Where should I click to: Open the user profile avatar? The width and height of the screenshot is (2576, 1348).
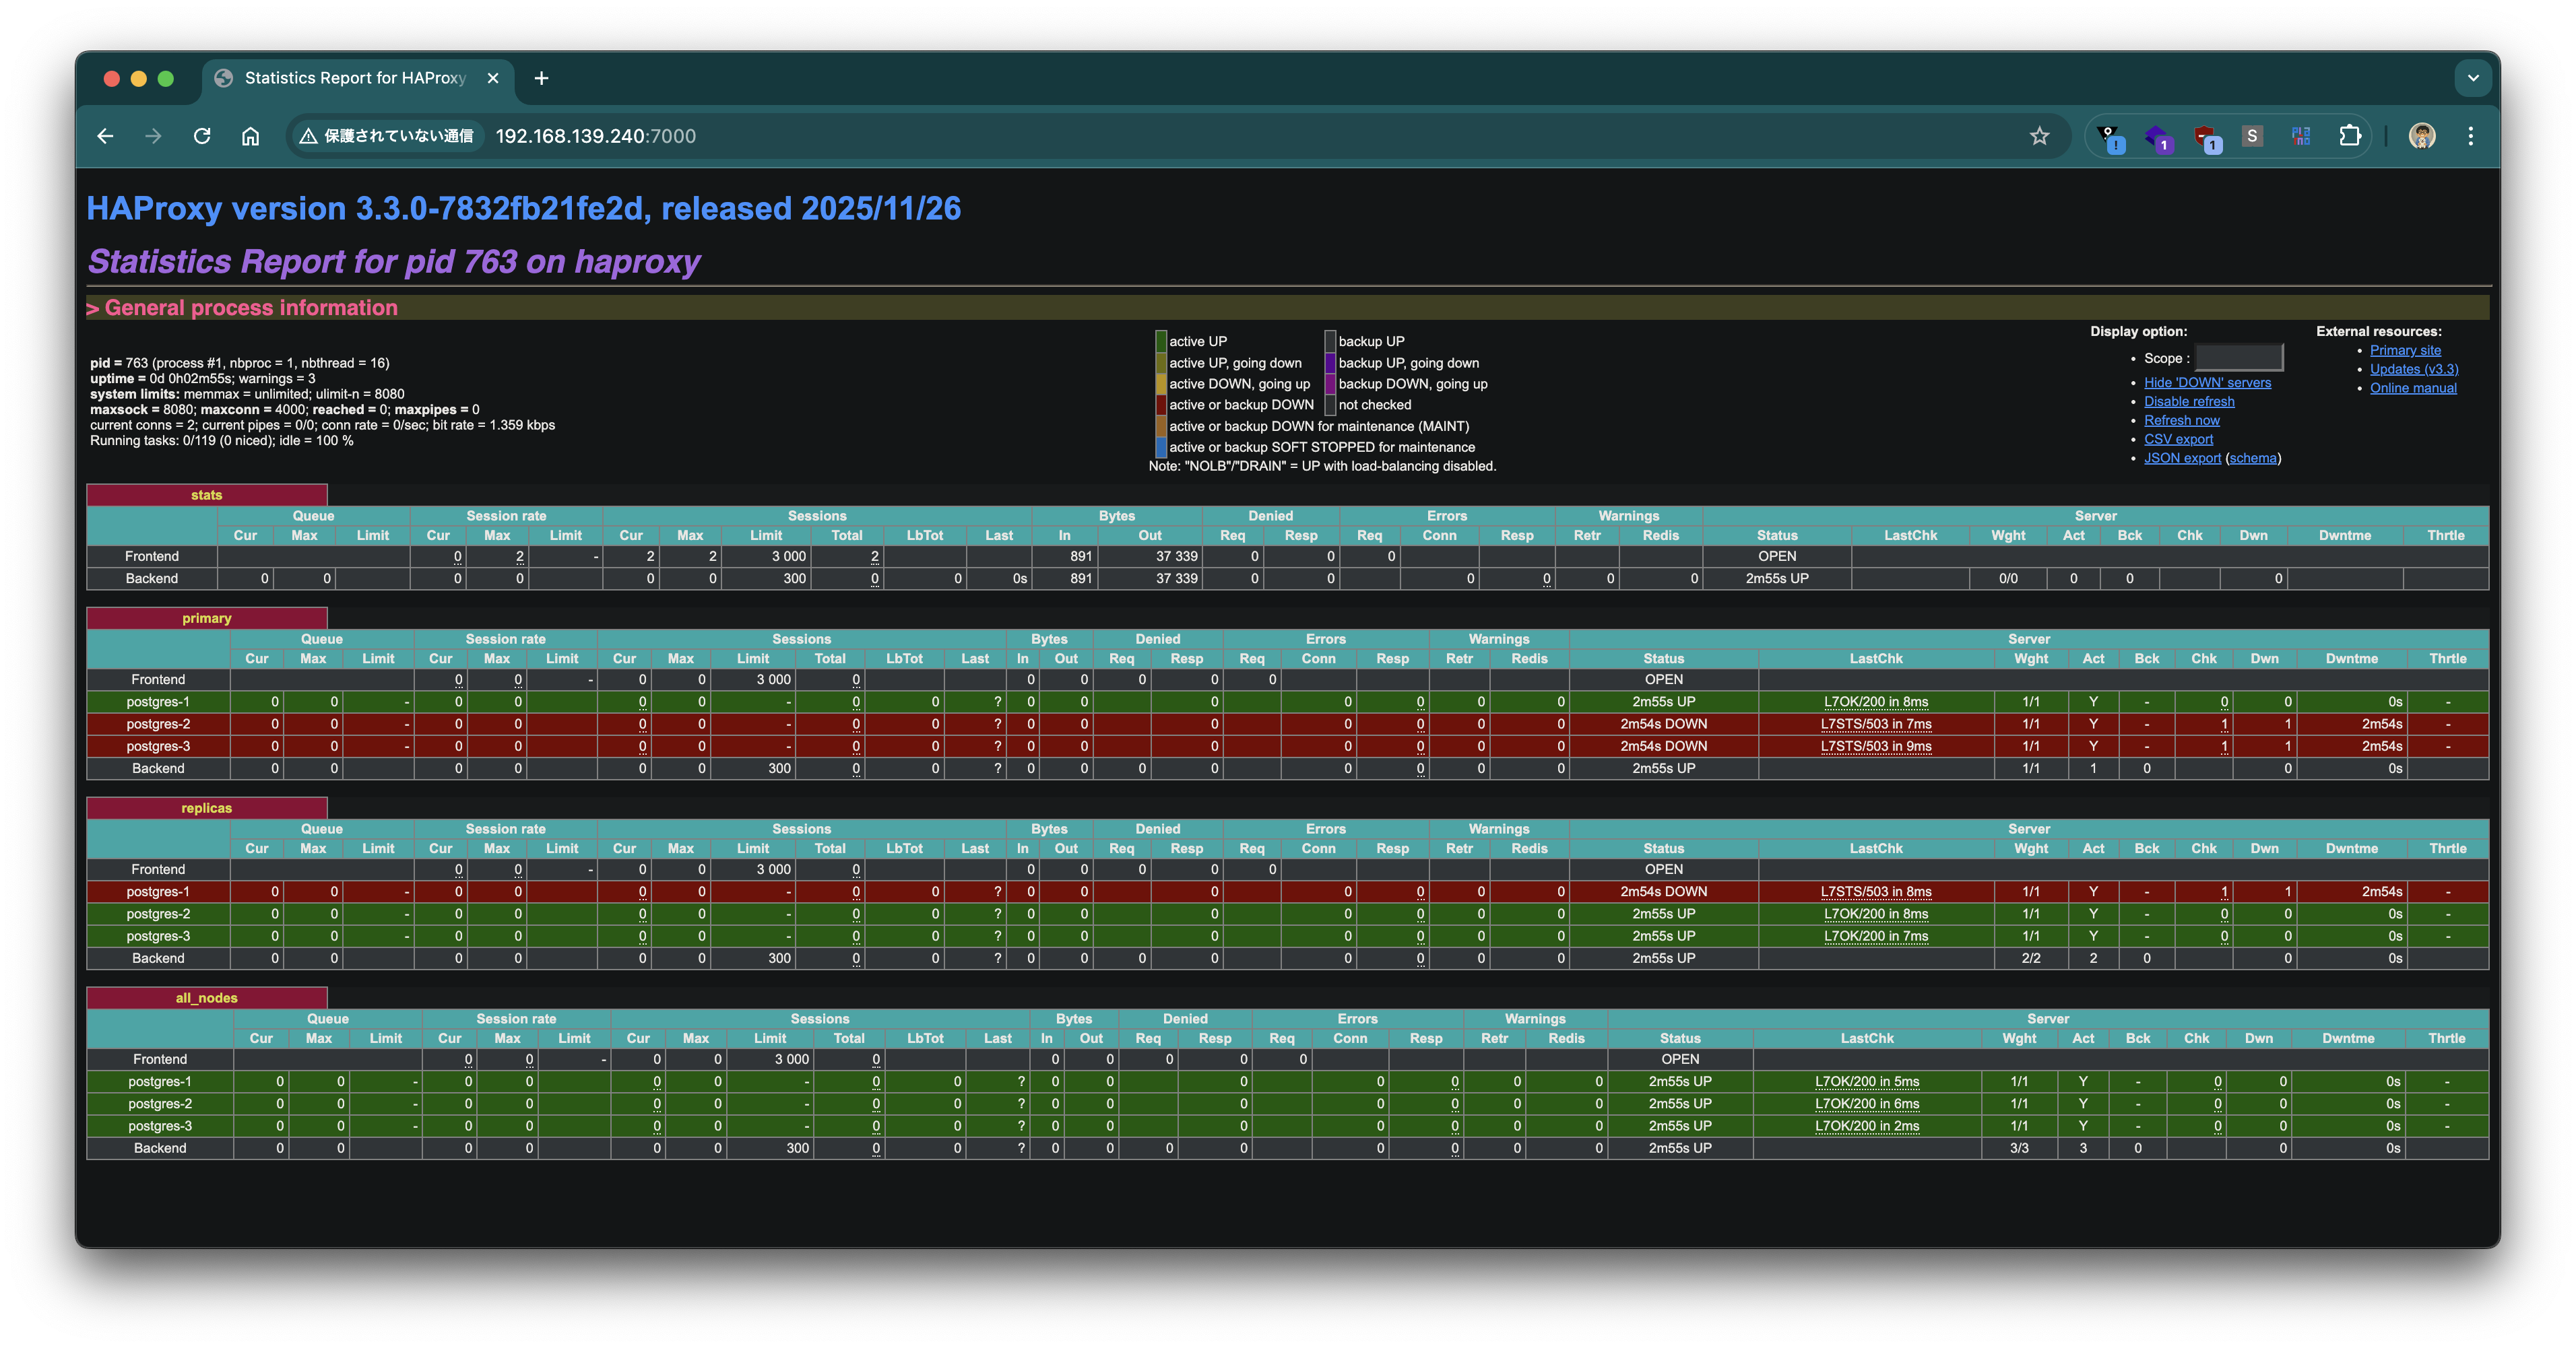2421,136
